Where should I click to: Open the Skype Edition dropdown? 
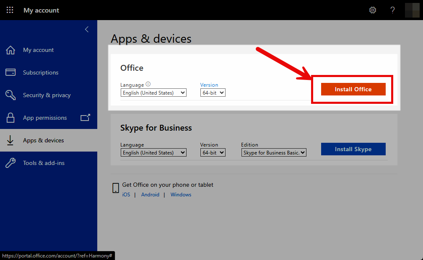(x=274, y=152)
